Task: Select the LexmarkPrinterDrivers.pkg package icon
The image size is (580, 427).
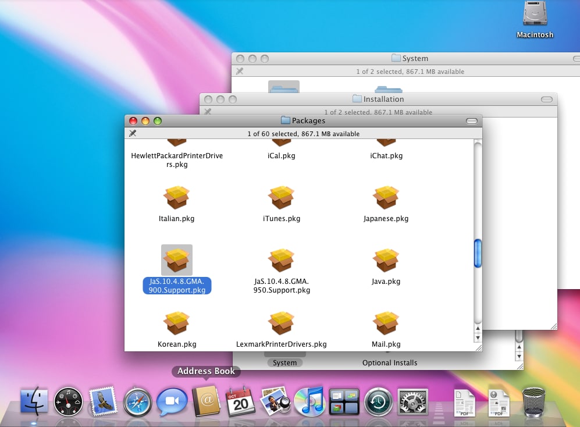Action: point(281,323)
